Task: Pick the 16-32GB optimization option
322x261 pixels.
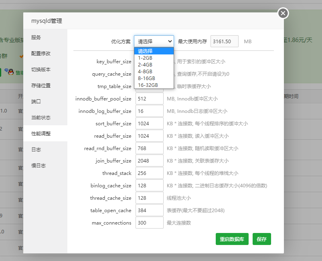Action: point(148,85)
